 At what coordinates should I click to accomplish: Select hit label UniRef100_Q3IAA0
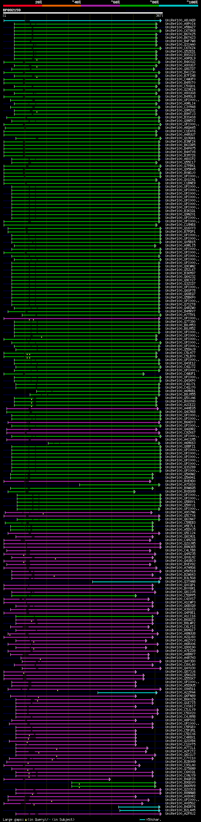180,45
